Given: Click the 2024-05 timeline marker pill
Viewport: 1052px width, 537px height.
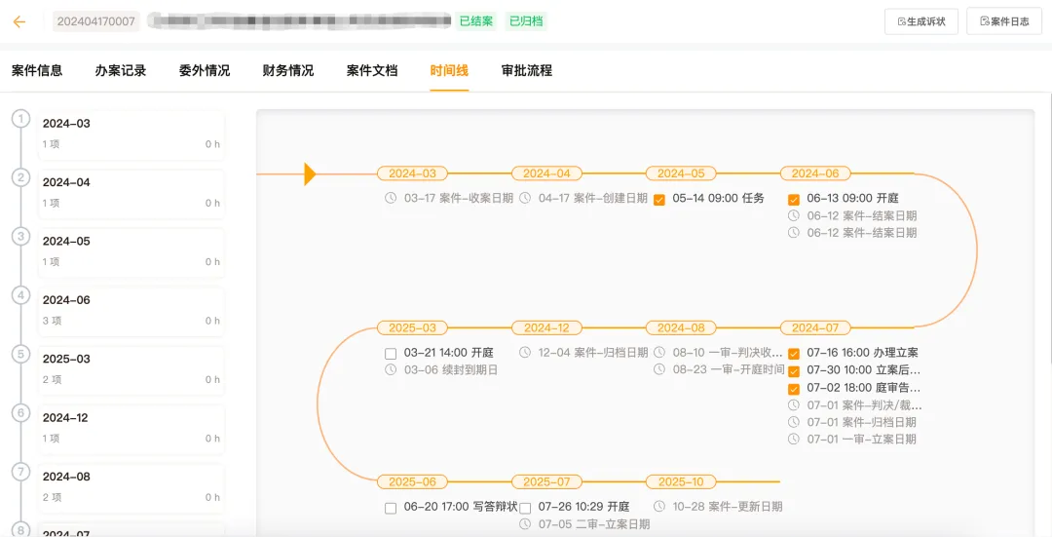Looking at the screenshot, I should point(681,173).
